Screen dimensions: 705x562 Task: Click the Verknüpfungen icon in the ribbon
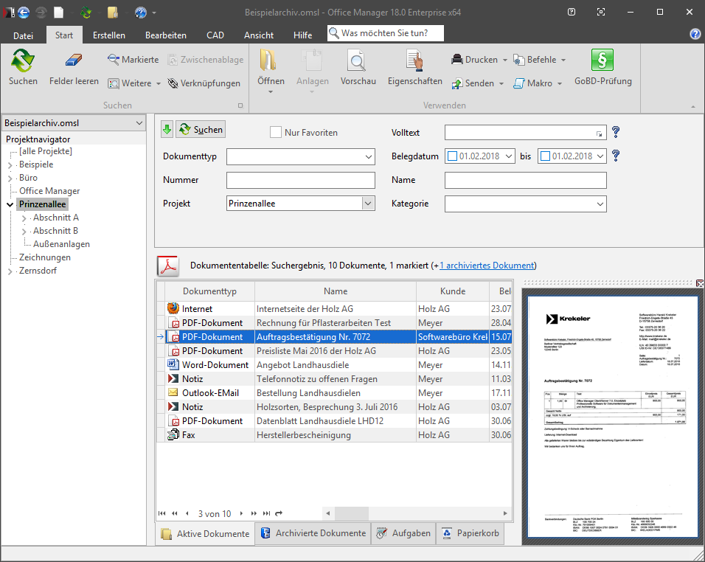pyautogui.click(x=173, y=83)
